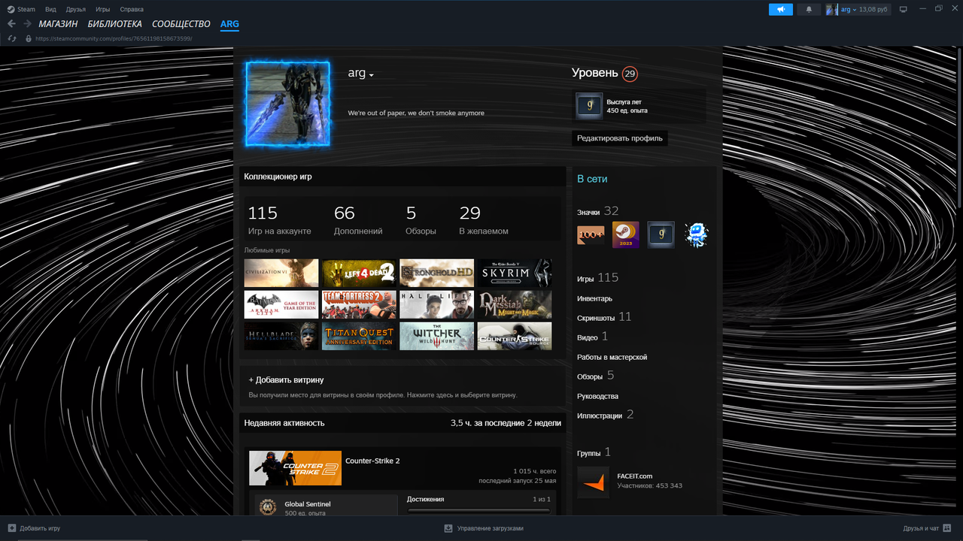This screenshot has height=541, width=963.
Task: Reload the page with refresh icon
Action: coord(12,38)
